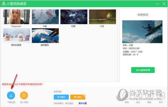Click the blue 下载视频 download icon

tap(11, 95)
